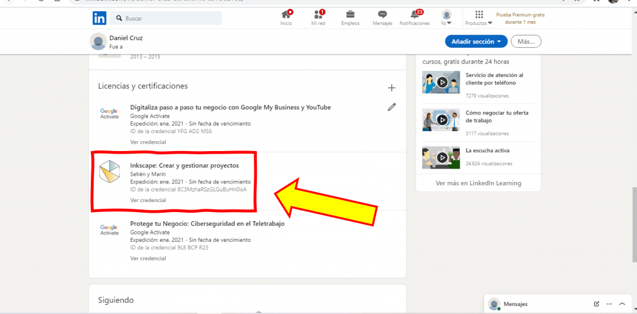
Task: Open the Inicio home icon
Action: point(286,18)
